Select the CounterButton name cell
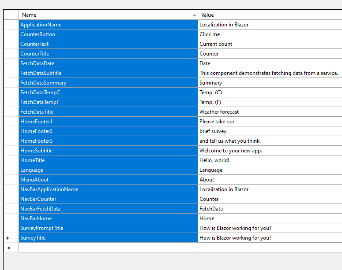 click(x=108, y=34)
